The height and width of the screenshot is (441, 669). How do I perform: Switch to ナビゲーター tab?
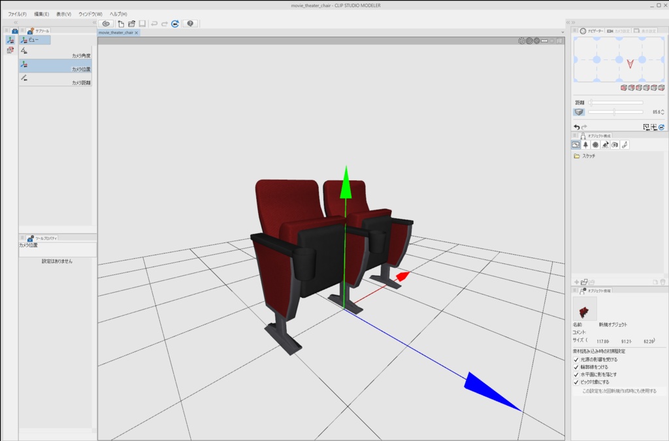[x=592, y=31]
